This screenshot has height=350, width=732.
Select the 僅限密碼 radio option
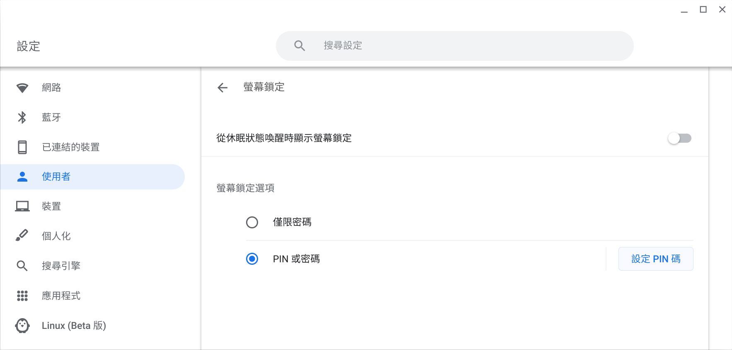252,223
